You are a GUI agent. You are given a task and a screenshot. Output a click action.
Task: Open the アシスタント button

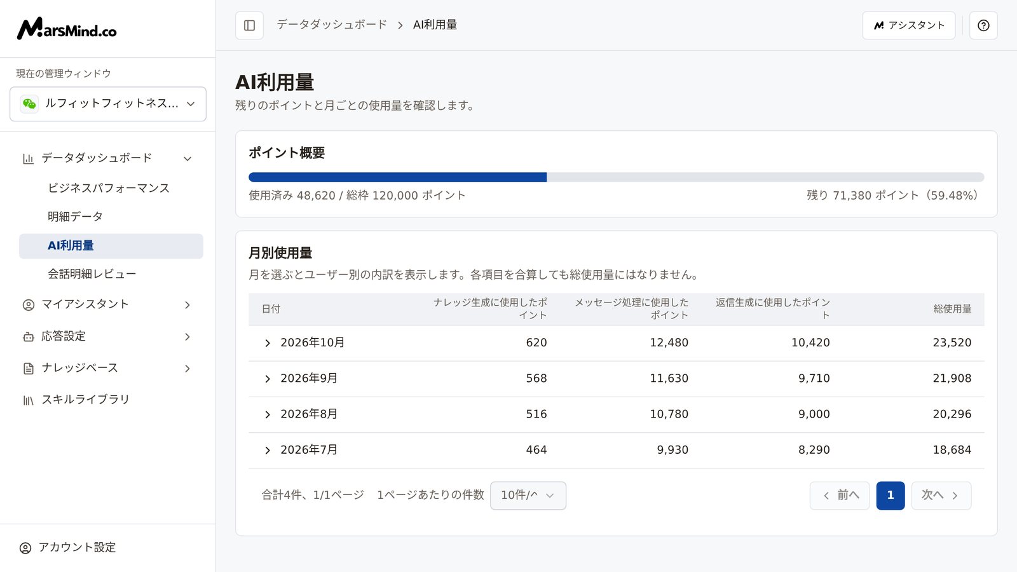pyautogui.click(x=909, y=25)
